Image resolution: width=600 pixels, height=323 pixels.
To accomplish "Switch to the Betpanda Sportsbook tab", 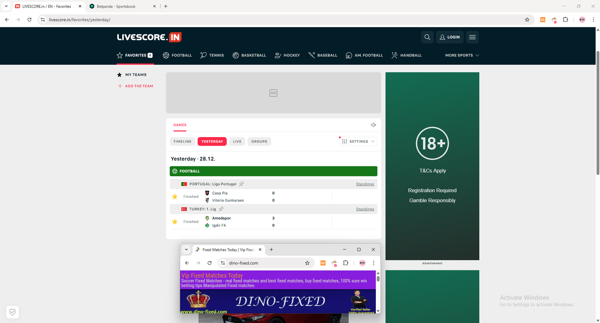I will click(120, 6).
